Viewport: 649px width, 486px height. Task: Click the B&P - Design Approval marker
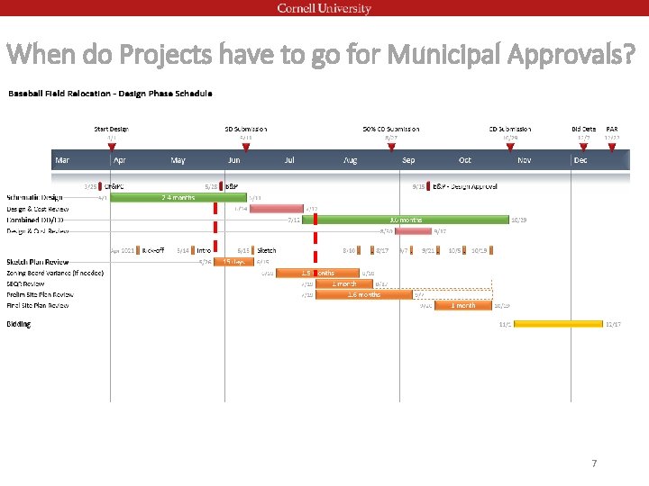click(428, 186)
